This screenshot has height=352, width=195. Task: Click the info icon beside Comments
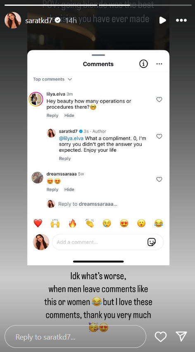point(143,64)
